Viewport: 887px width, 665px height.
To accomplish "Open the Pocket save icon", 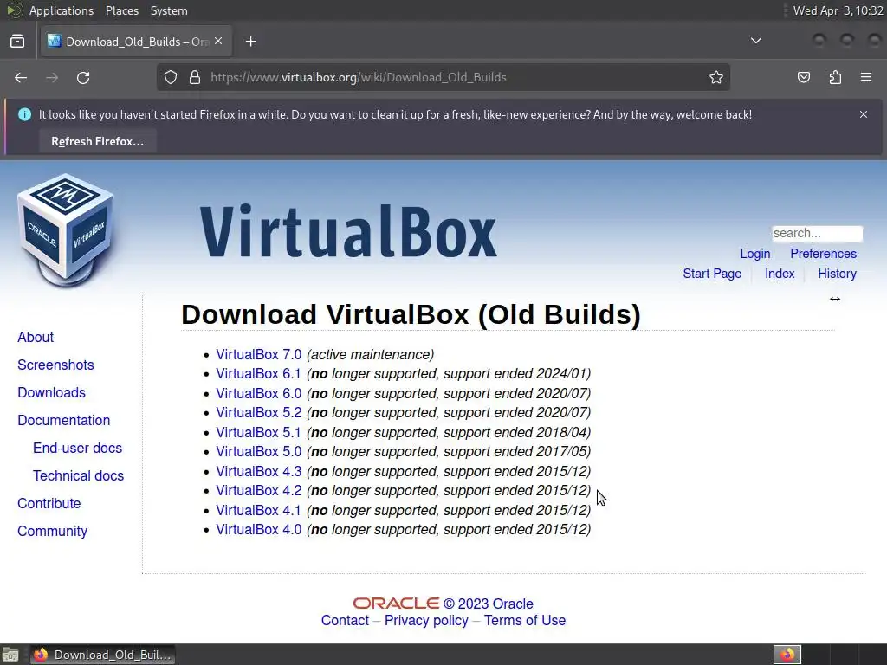I will click(x=803, y=77).
